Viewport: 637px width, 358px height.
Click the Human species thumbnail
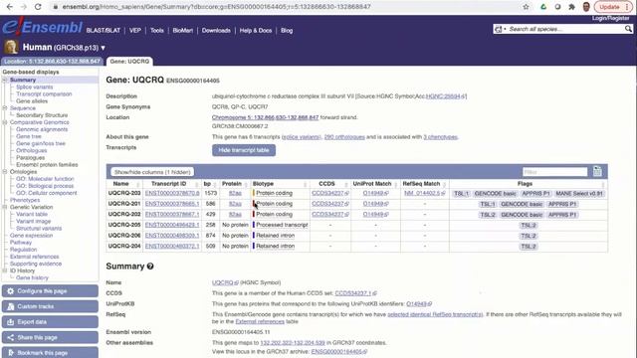11,47
